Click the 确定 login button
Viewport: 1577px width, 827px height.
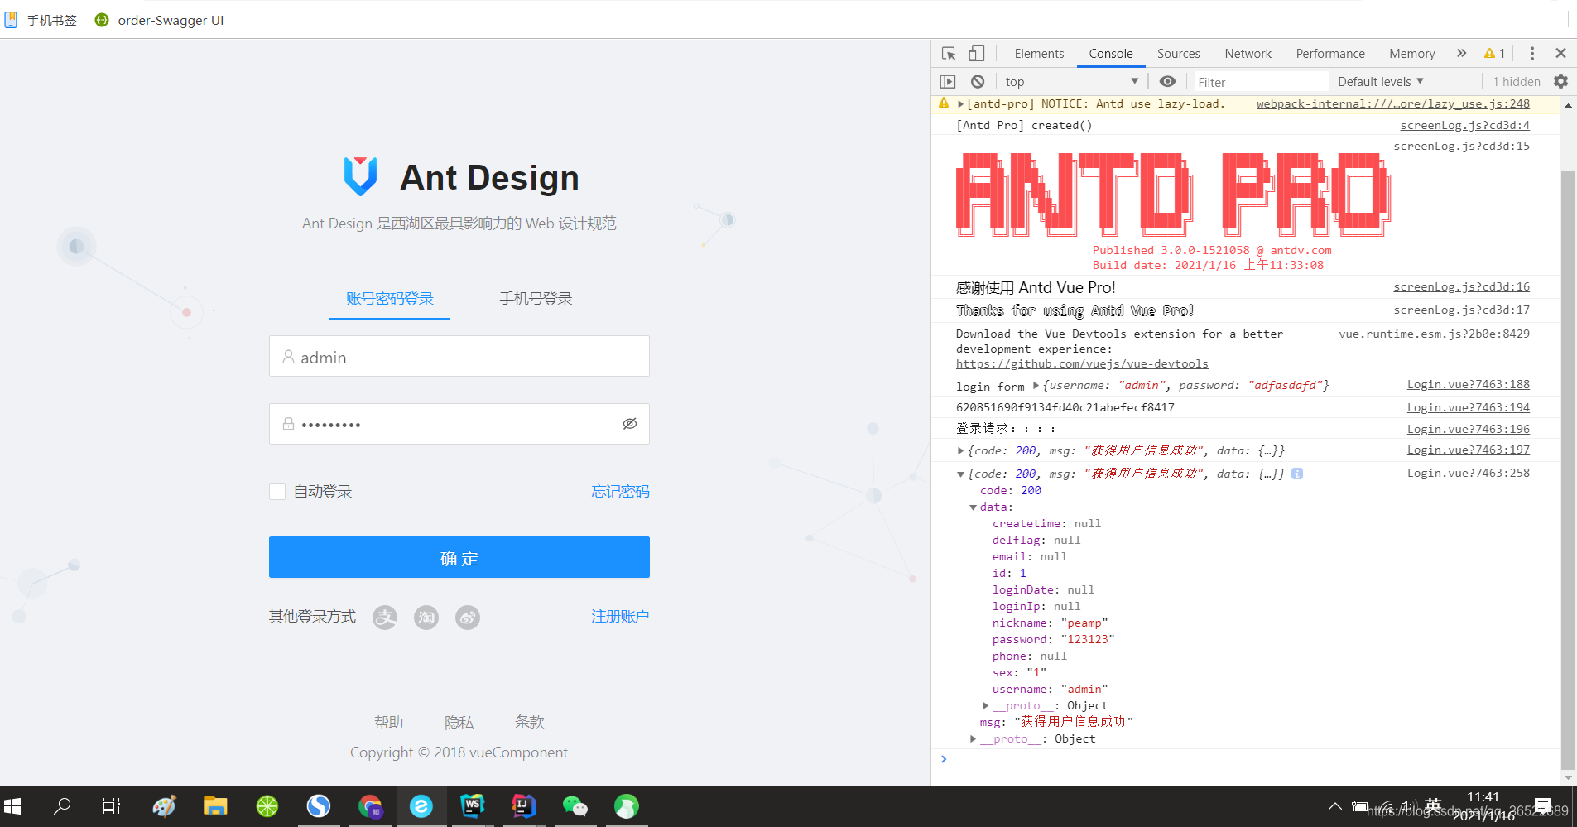coord(459,557)
